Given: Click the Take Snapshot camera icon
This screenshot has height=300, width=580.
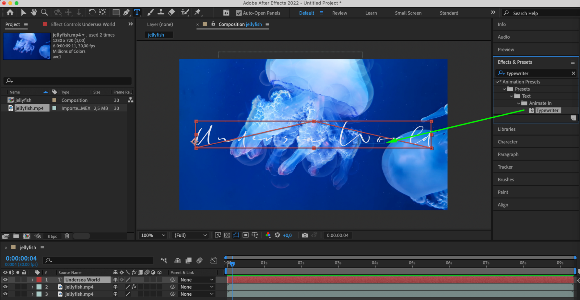Looking at the screenshot, I should 305,235.
